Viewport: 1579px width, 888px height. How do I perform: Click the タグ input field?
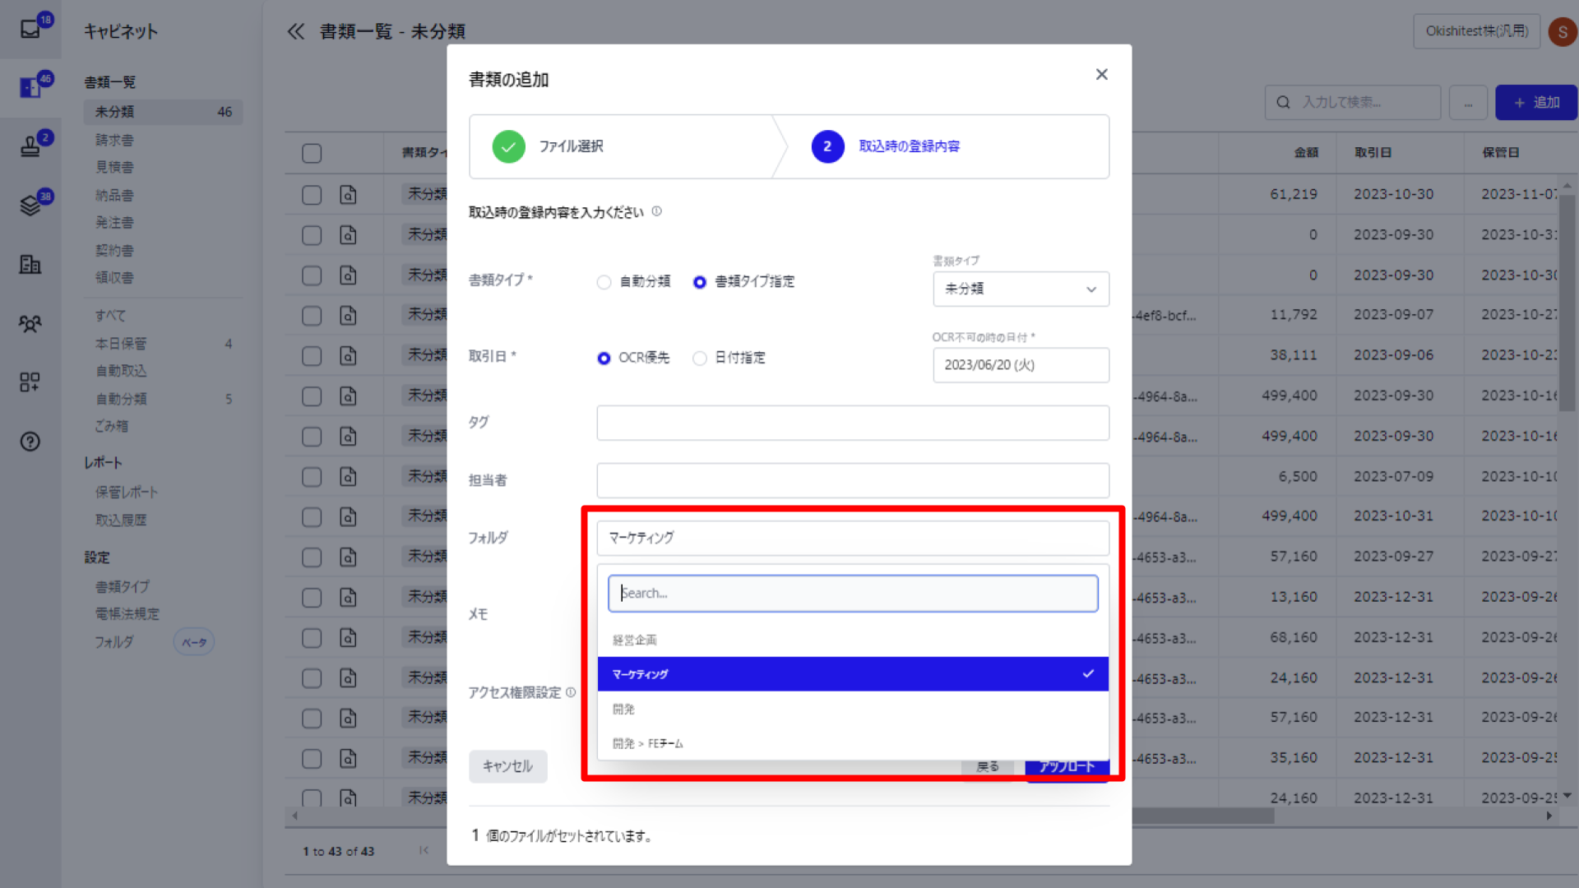click(x=853, y=423)
